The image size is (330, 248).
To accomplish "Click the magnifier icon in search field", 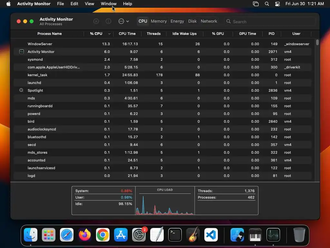I will (x=228, y=21).
